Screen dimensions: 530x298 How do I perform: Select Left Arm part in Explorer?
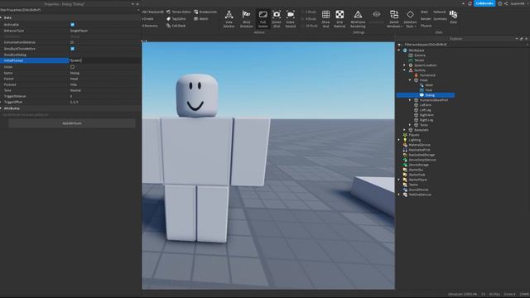(x=425, y=105)
